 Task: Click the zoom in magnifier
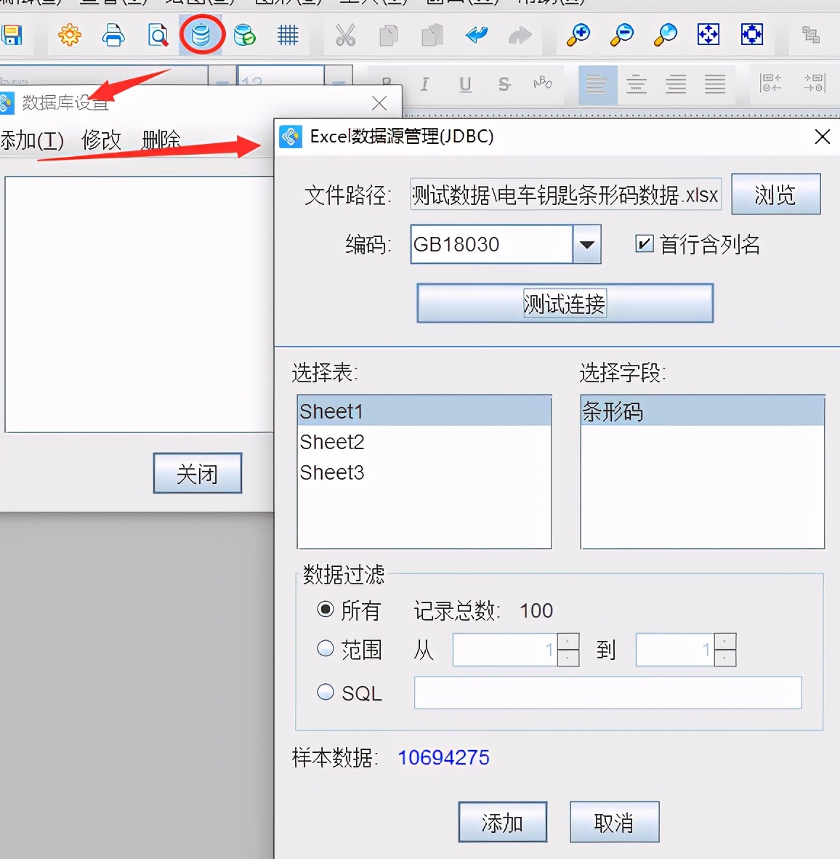click(x=578, y=35)
